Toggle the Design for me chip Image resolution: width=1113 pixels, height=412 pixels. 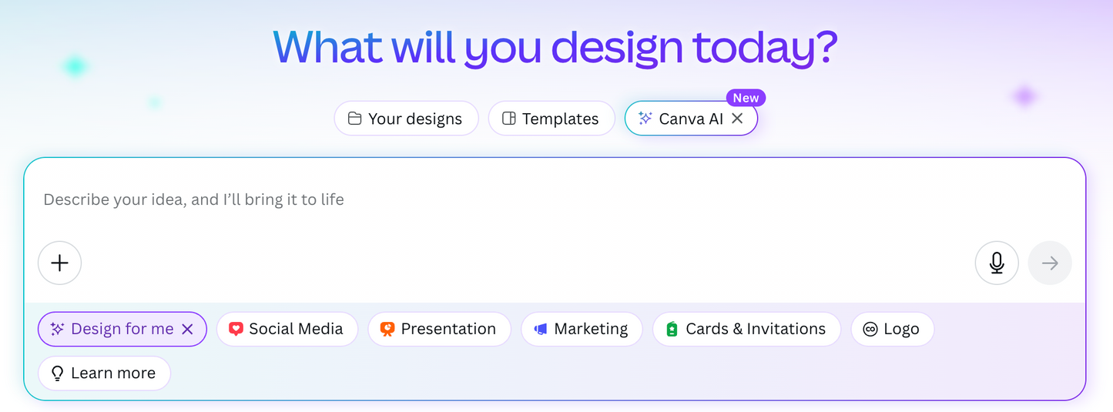point(122,329)
